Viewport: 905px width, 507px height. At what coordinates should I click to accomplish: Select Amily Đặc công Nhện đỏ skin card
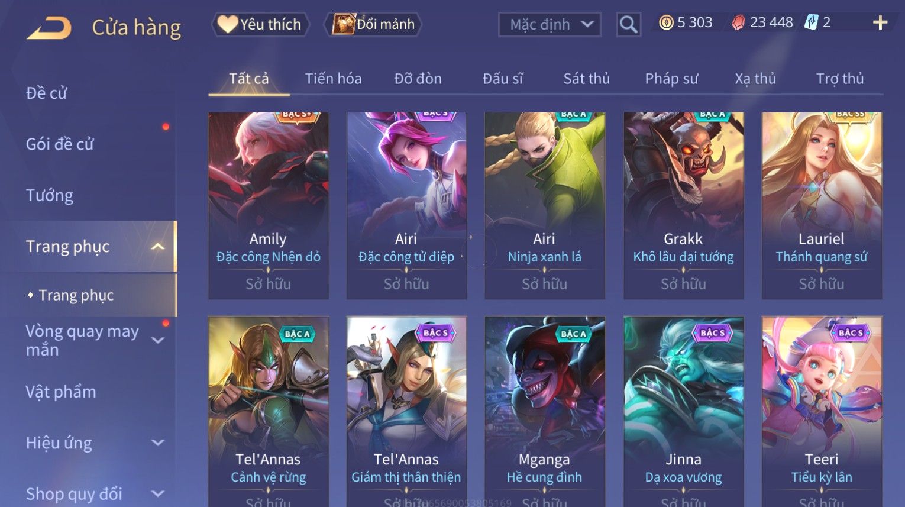[x=268, y=205]
